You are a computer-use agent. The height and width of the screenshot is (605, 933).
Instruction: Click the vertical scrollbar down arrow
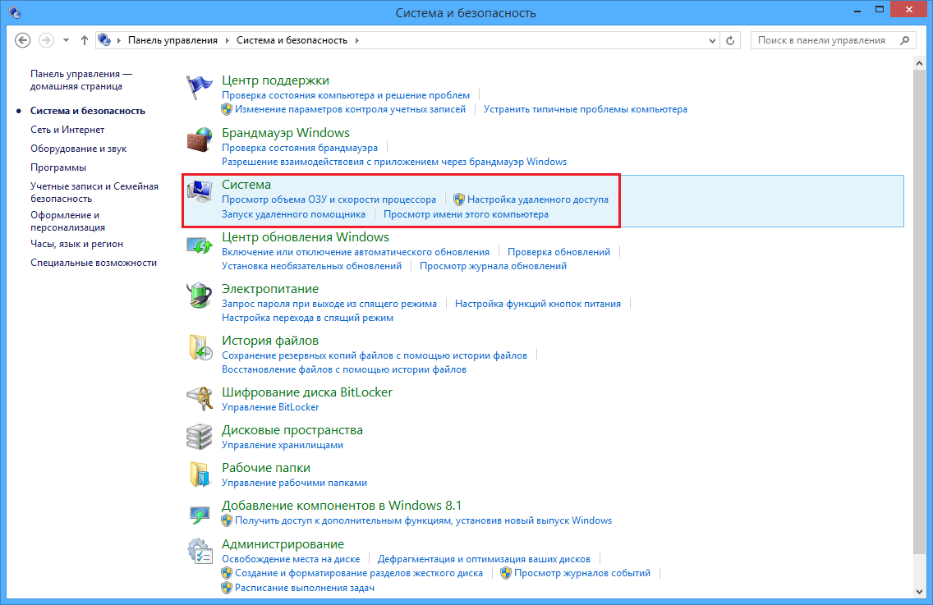(x=919, y=592)
